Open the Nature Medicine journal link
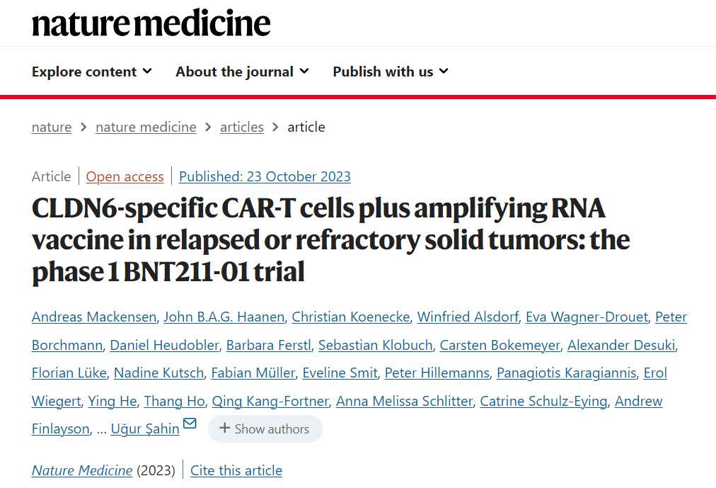The height and width of the screenshot is (488, 716). click(82, 470)
